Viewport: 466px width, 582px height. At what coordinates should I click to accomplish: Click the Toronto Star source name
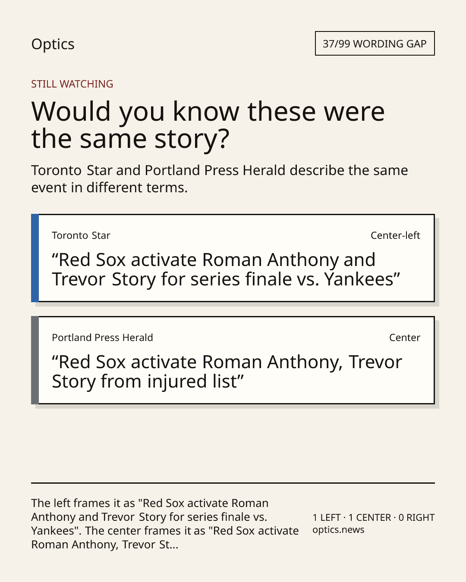pos(81,235)
